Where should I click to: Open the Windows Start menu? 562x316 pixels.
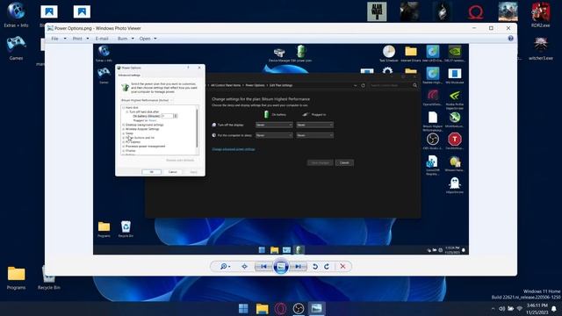(243, 308)
